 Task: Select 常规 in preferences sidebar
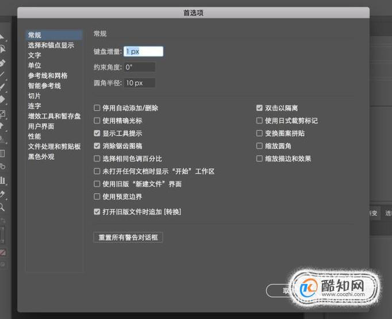click(x=54, y=35)
